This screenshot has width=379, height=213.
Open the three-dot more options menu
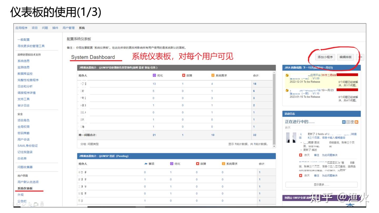point(360,57)
